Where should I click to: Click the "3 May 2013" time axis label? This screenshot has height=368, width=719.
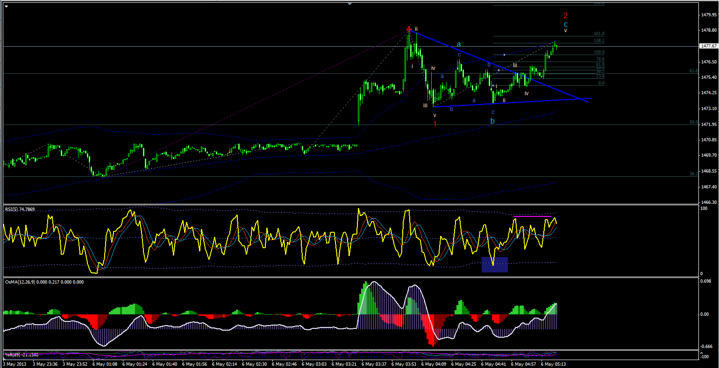(x=14, y=364)
